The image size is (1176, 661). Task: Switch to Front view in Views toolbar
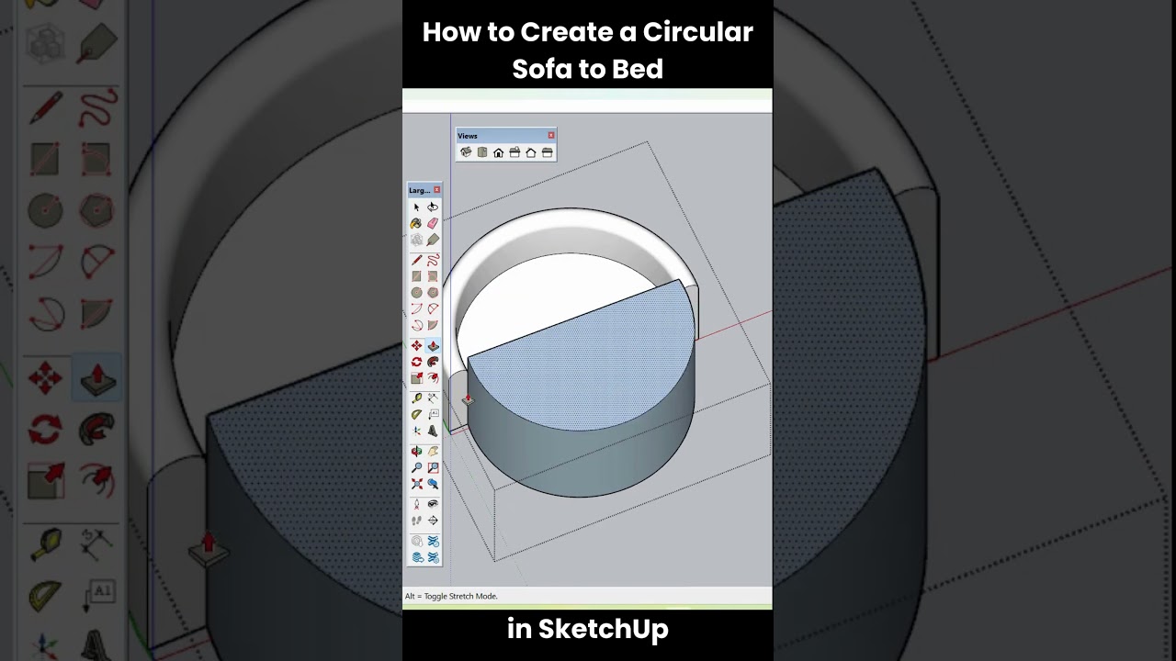tap(498, 152)
